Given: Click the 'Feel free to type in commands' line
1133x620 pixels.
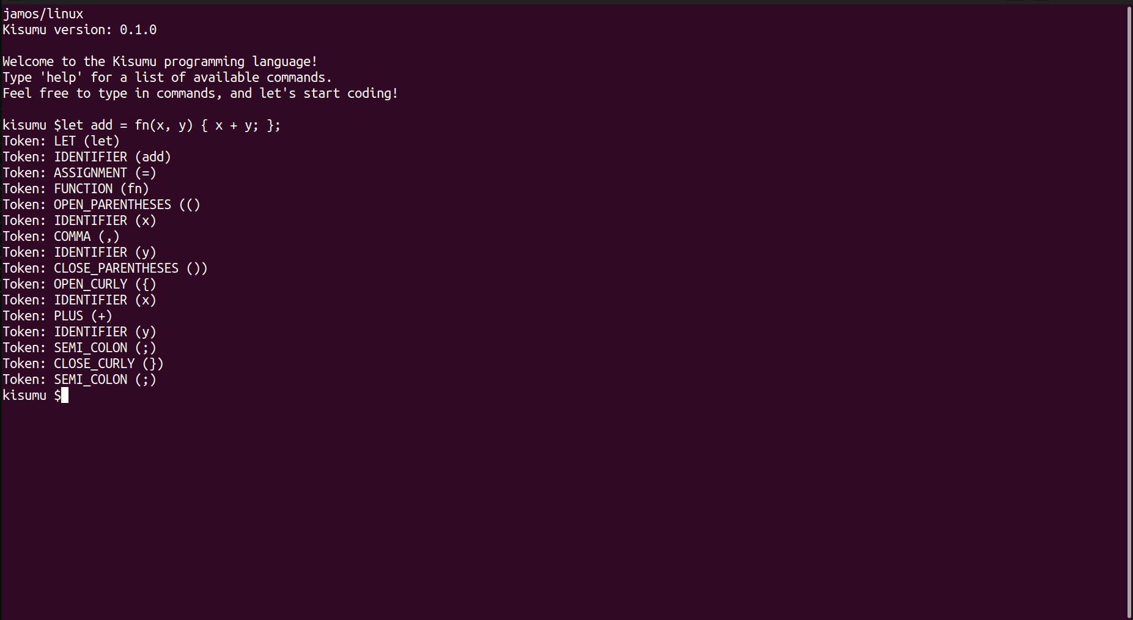Looking at the screenshot, I should click(x=201, y=94).
